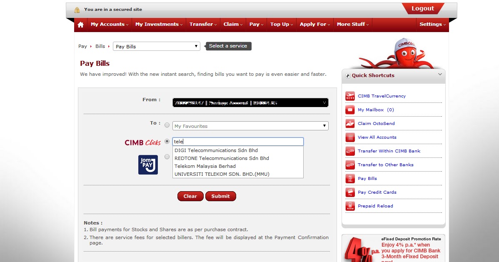499x262 pixels.
Task: Open the Pay Credit Cards link
Action: [377, 192]
